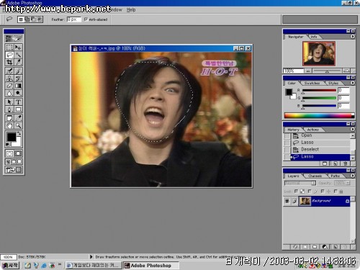The width and height of the screenshot is (360, 270).
Task: Toggle the Anti-aliased checkbox
Action: pyautogui.click(x=86, y=19)
